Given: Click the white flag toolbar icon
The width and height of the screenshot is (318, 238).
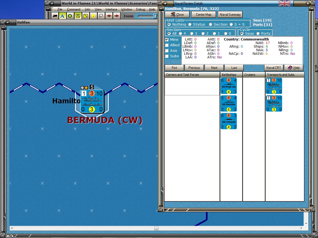Looking at the screenshot, I should point(101,16).
